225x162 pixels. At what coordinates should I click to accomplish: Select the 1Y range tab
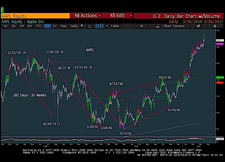point(47,26)
